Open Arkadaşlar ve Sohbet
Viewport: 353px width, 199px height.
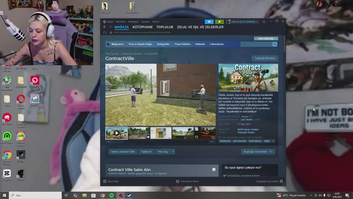[x=269, y=181]
